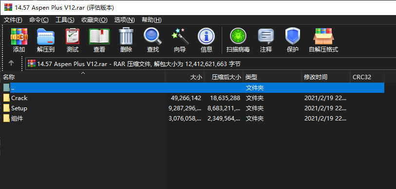396x189 pixels.
Task: Sort by the 压缩后大小 column header
Action: (x=224, y=77)
